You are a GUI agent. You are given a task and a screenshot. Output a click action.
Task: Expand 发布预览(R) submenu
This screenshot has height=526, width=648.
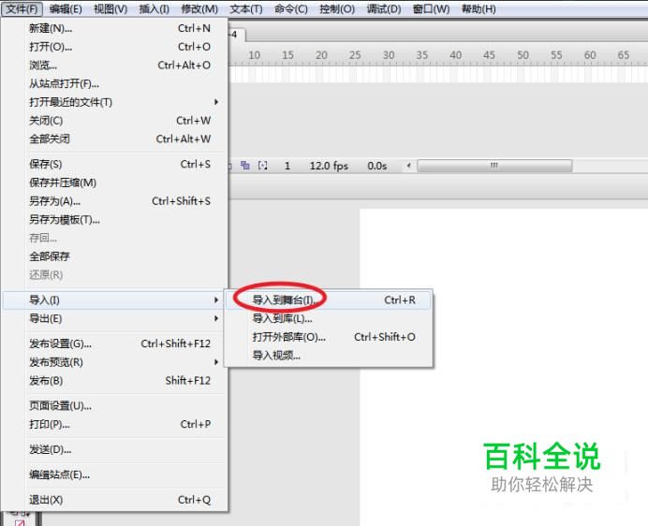[x=115, y=362]
